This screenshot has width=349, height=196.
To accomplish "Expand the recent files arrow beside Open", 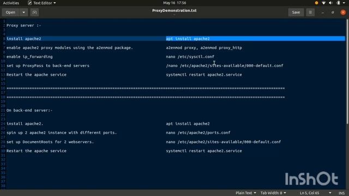I will tap(23, 12).
